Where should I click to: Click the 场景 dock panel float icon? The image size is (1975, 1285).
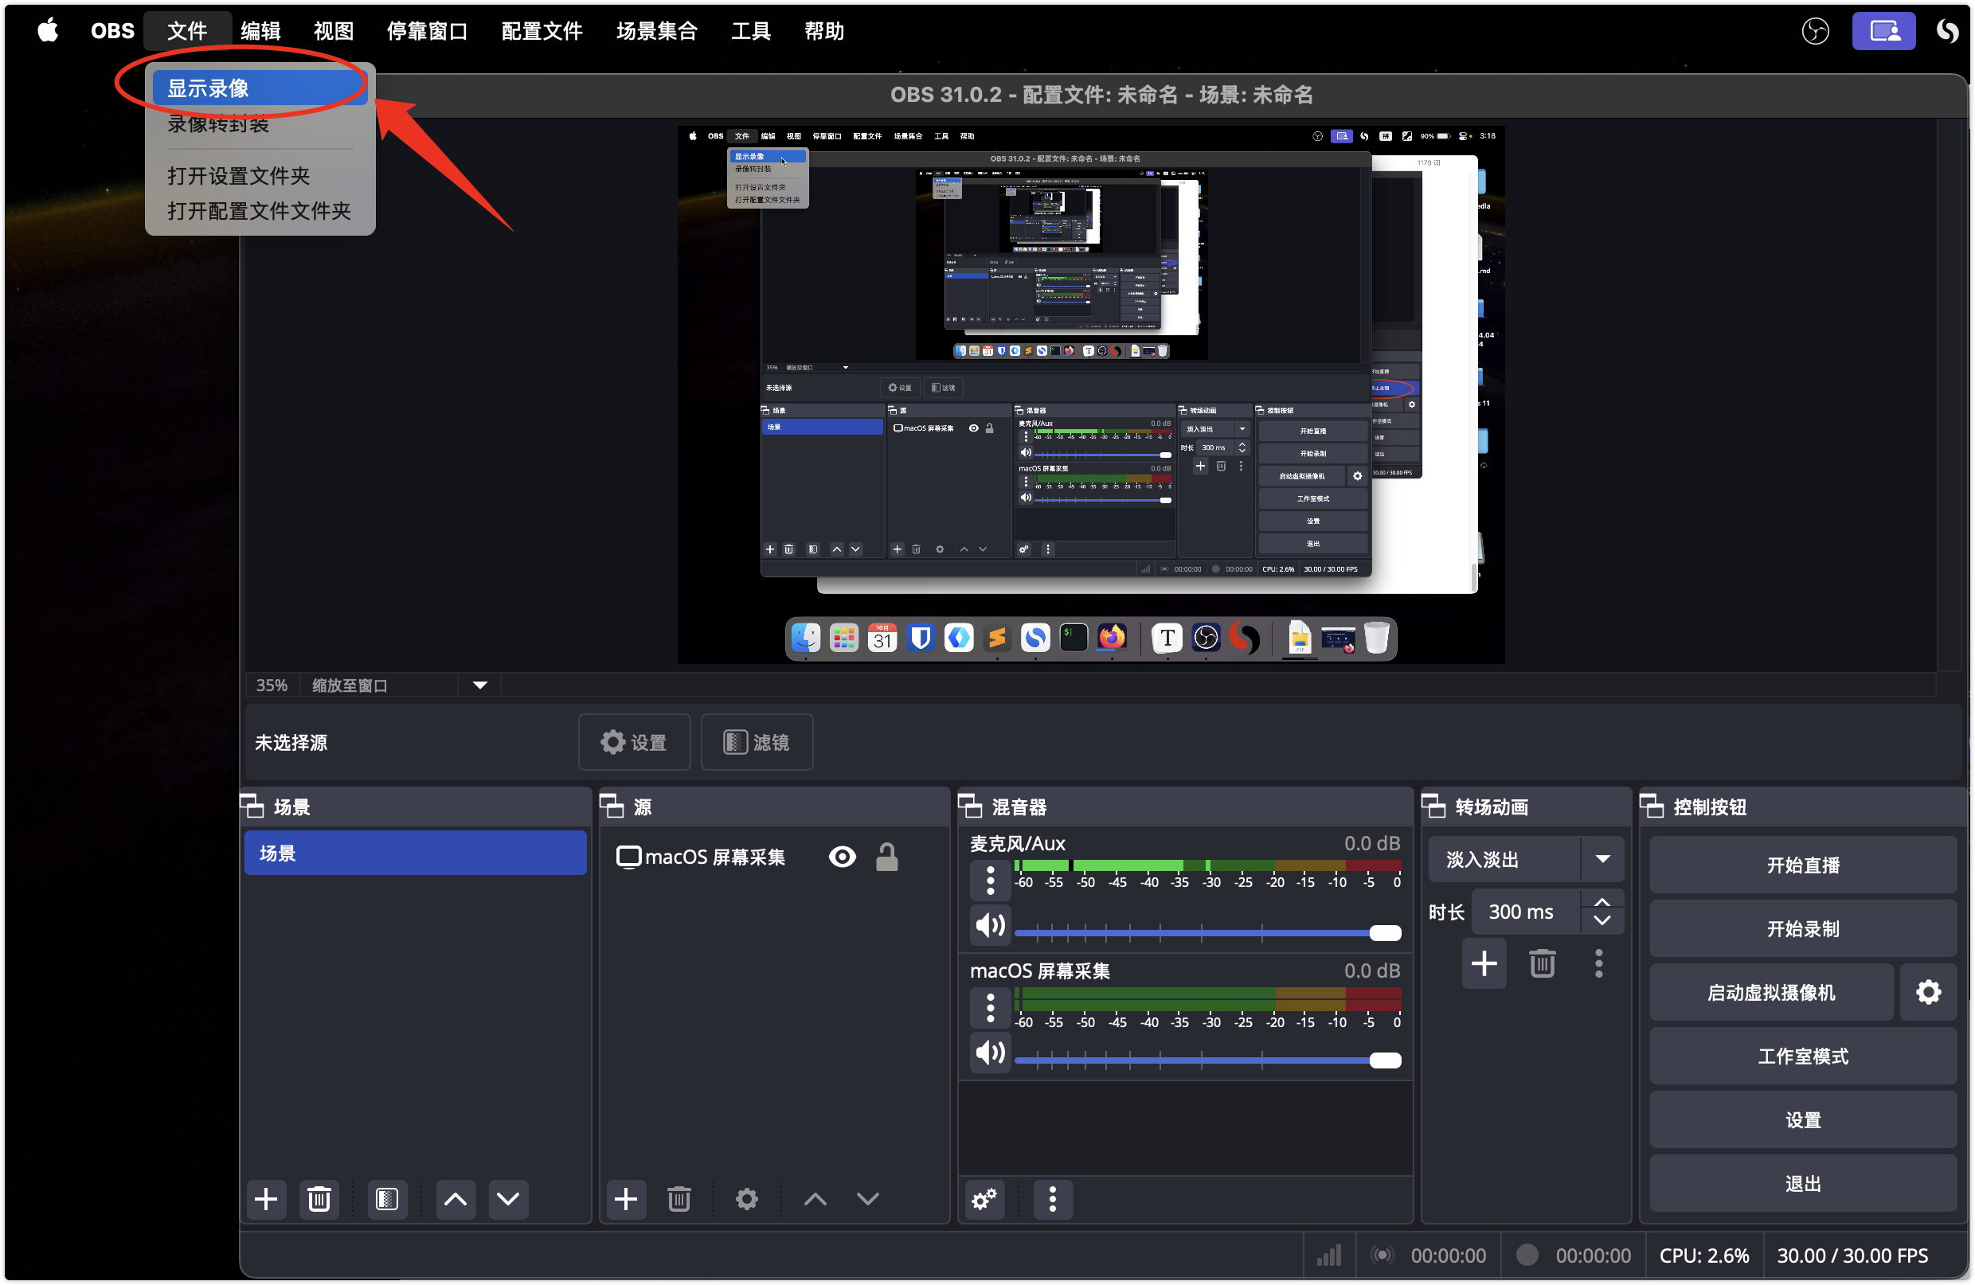tap(252, 807)
